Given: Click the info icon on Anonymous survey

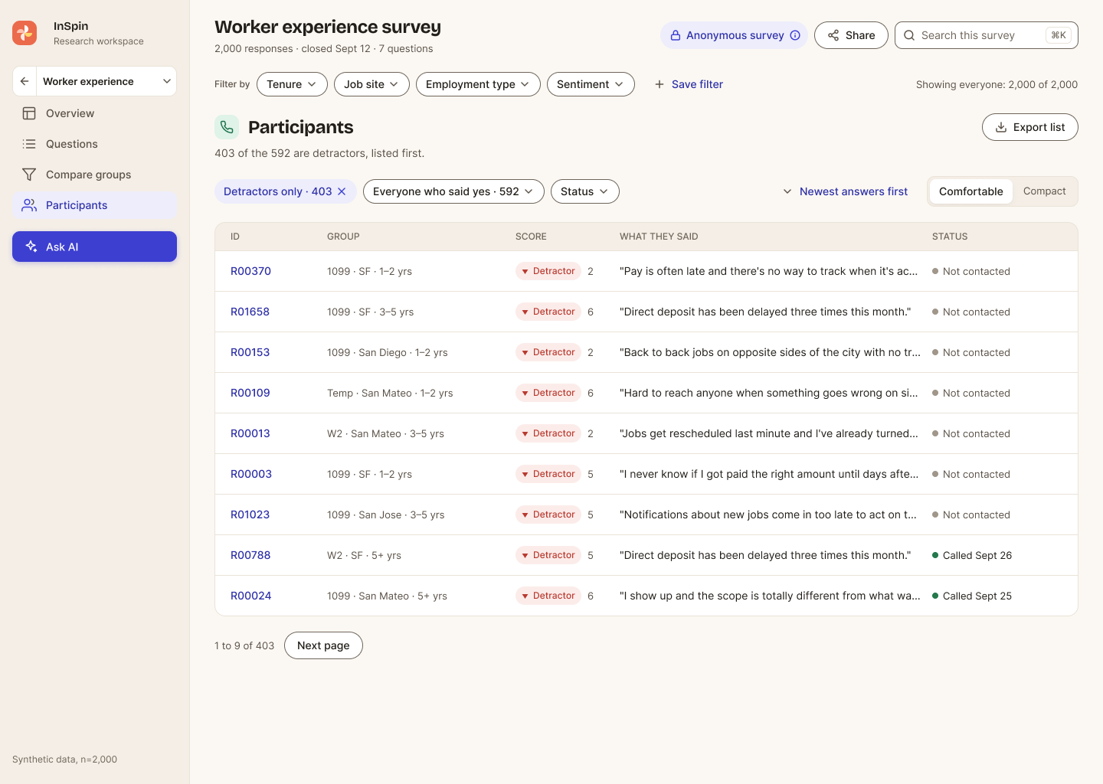Looking at the screenshot, I should 795,35.
